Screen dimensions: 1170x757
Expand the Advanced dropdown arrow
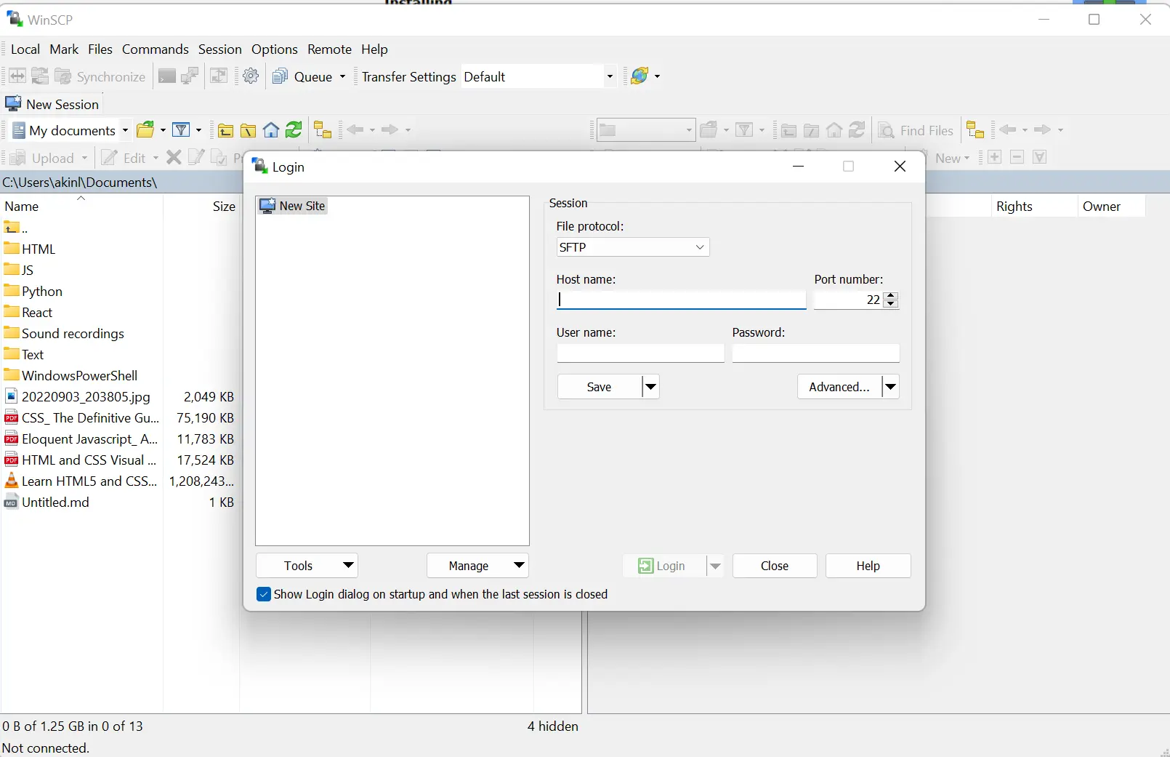pyautogui.click(x=891, y=387)
